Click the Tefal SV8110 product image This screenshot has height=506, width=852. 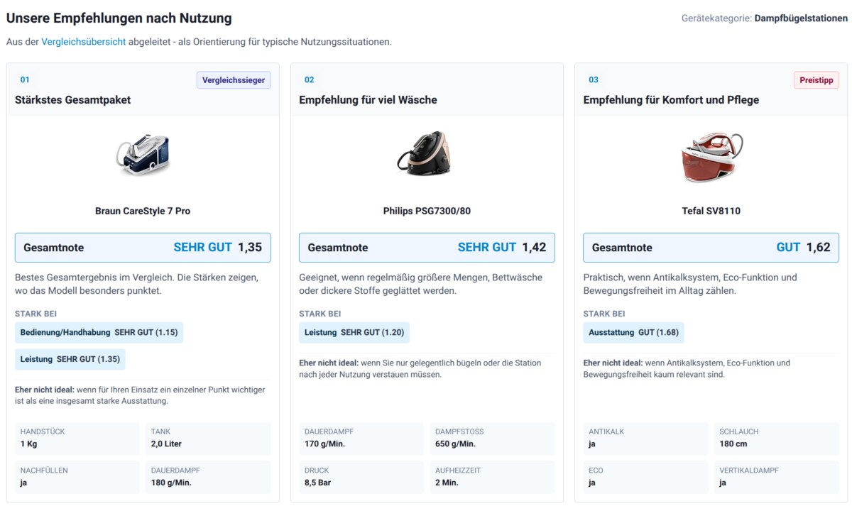[x=711, y=156]
